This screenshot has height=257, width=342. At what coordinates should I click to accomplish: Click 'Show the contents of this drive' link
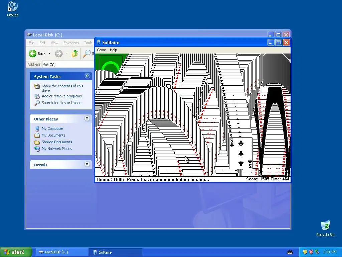point(62,88)
